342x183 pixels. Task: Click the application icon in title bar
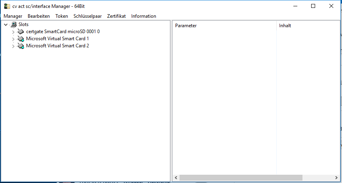(x=7, y=6)
